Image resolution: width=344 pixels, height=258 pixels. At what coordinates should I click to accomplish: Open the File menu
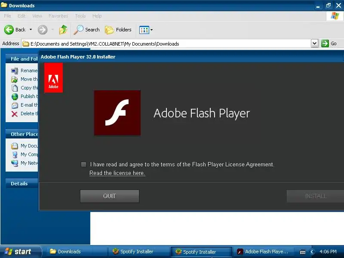(7, 16)
